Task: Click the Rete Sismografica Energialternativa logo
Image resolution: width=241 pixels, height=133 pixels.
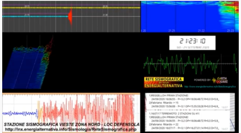Action: coord(164,82)
